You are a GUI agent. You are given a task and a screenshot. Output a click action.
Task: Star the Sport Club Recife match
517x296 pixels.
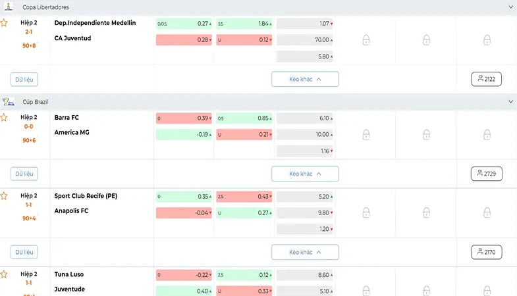[4, 196]
